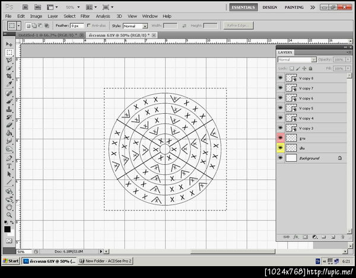356x278 pixels.
Task: Switch to the PAINTING workspace
Action: point(294,7)
